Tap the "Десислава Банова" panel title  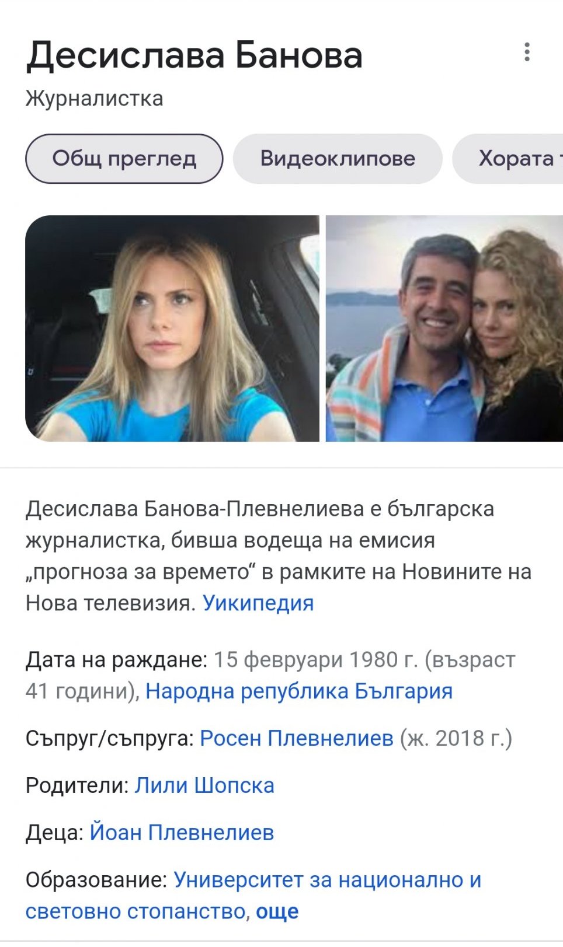[x=194, y=56]
